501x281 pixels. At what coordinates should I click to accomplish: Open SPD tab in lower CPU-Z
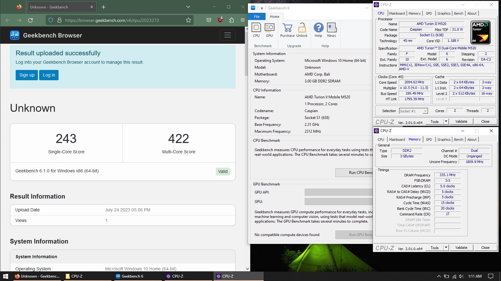(x=429, y=140)
